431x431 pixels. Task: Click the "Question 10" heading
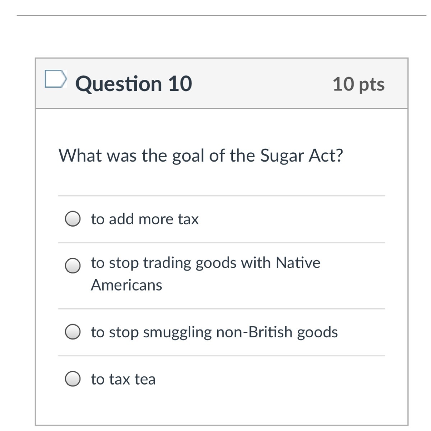coord(134,84)
